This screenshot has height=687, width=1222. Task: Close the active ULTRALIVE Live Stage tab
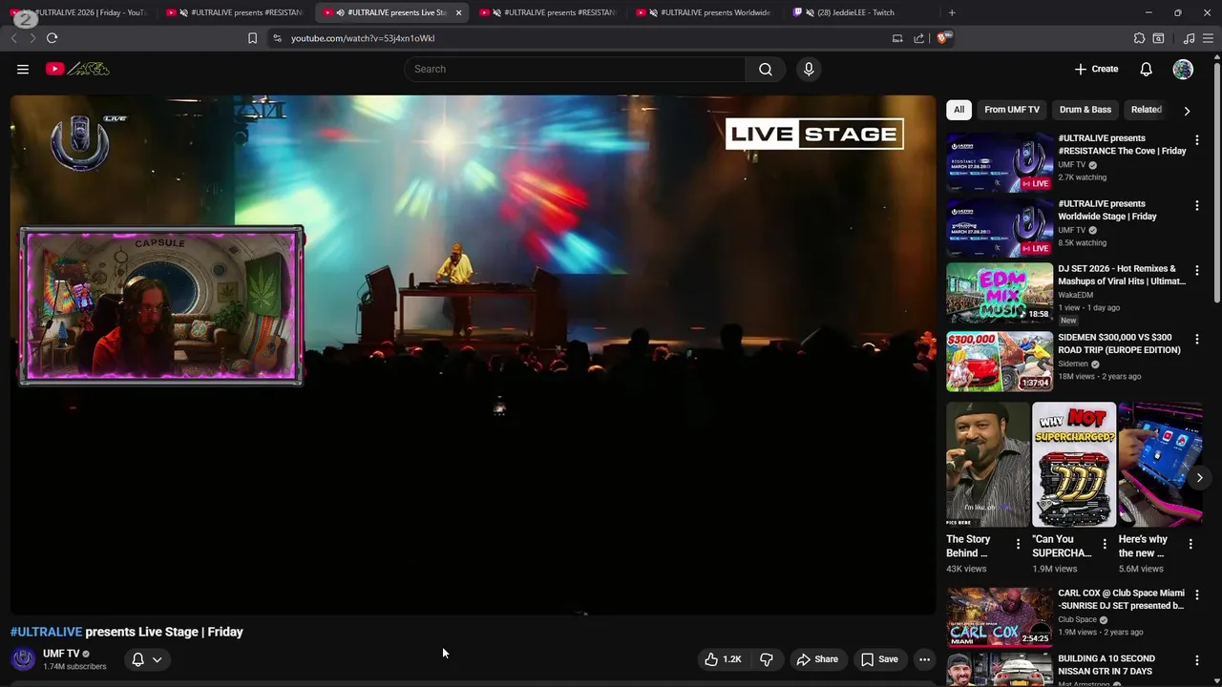click(x=458, y=12)
